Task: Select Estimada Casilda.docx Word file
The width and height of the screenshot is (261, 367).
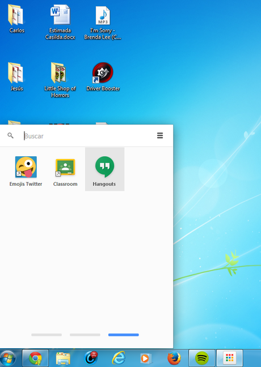Action: click(x=60, y=22)
